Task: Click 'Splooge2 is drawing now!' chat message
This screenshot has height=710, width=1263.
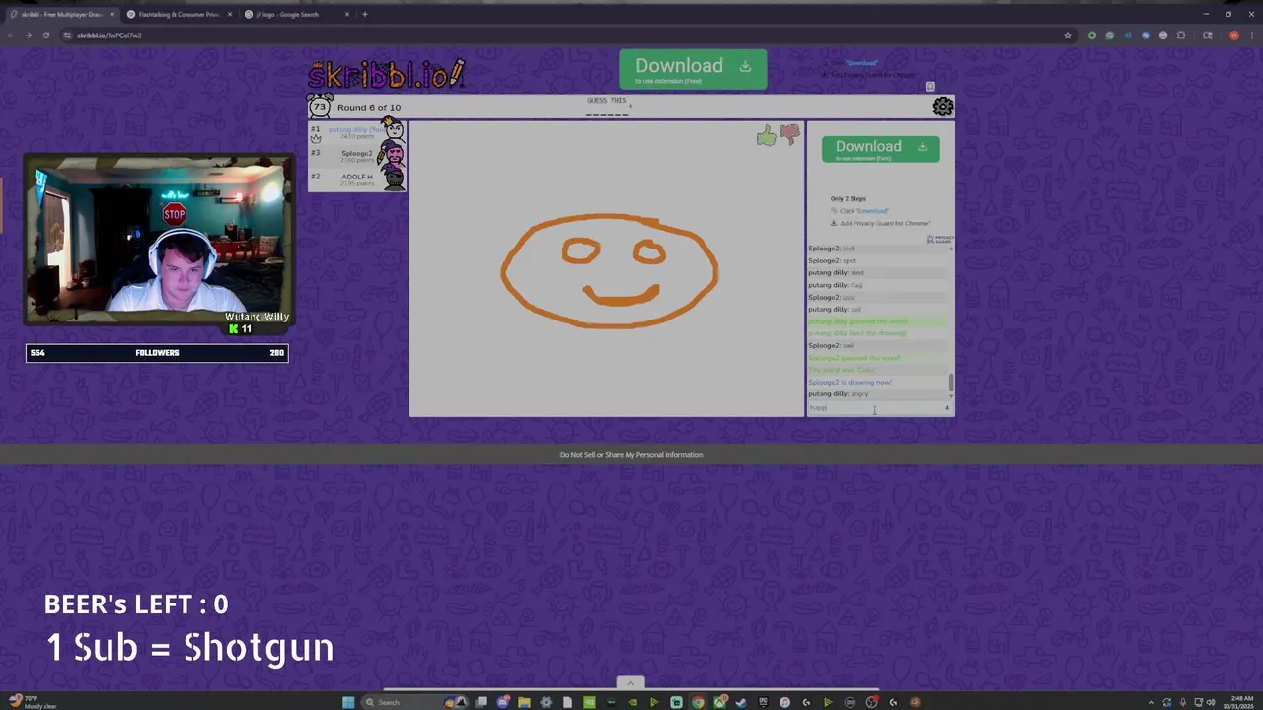Action: (x=850, y=382)
